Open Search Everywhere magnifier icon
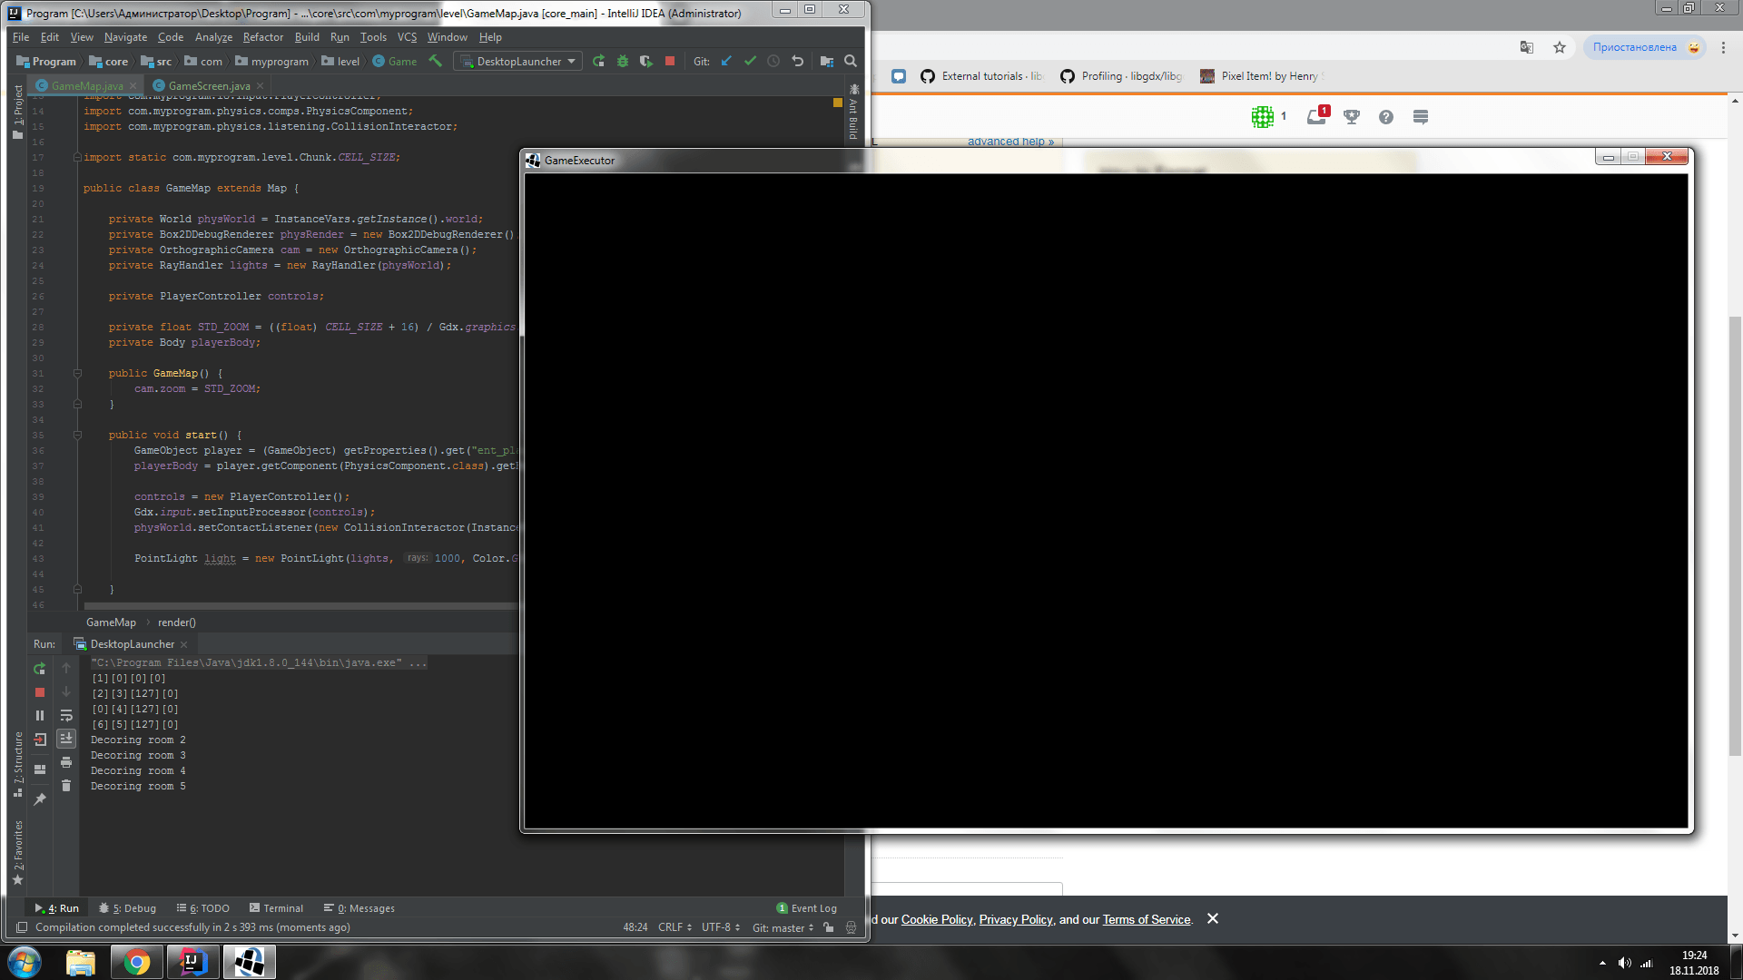 point(851,61)
